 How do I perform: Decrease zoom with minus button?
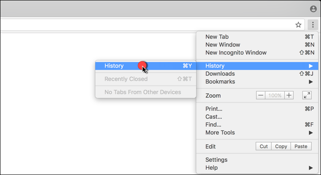tap(261, 95)
